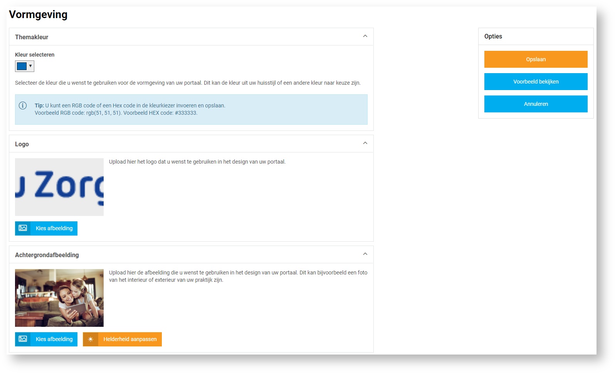Cancel changes with the Annuleren button

536,104
